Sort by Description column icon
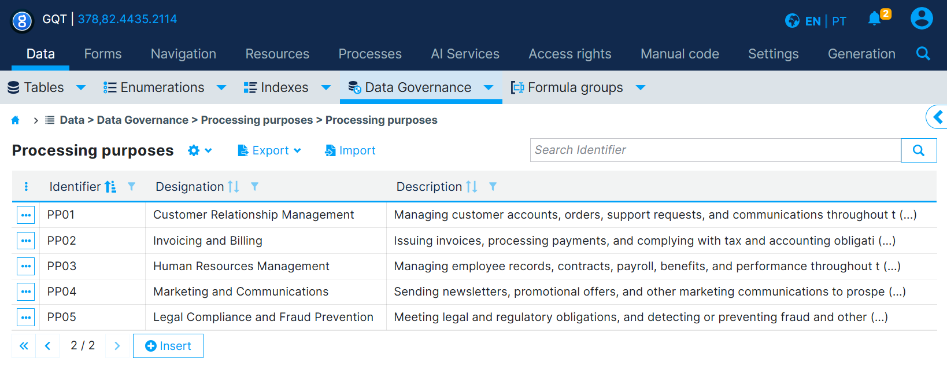The image size is (947, 380). pos(472,187)
